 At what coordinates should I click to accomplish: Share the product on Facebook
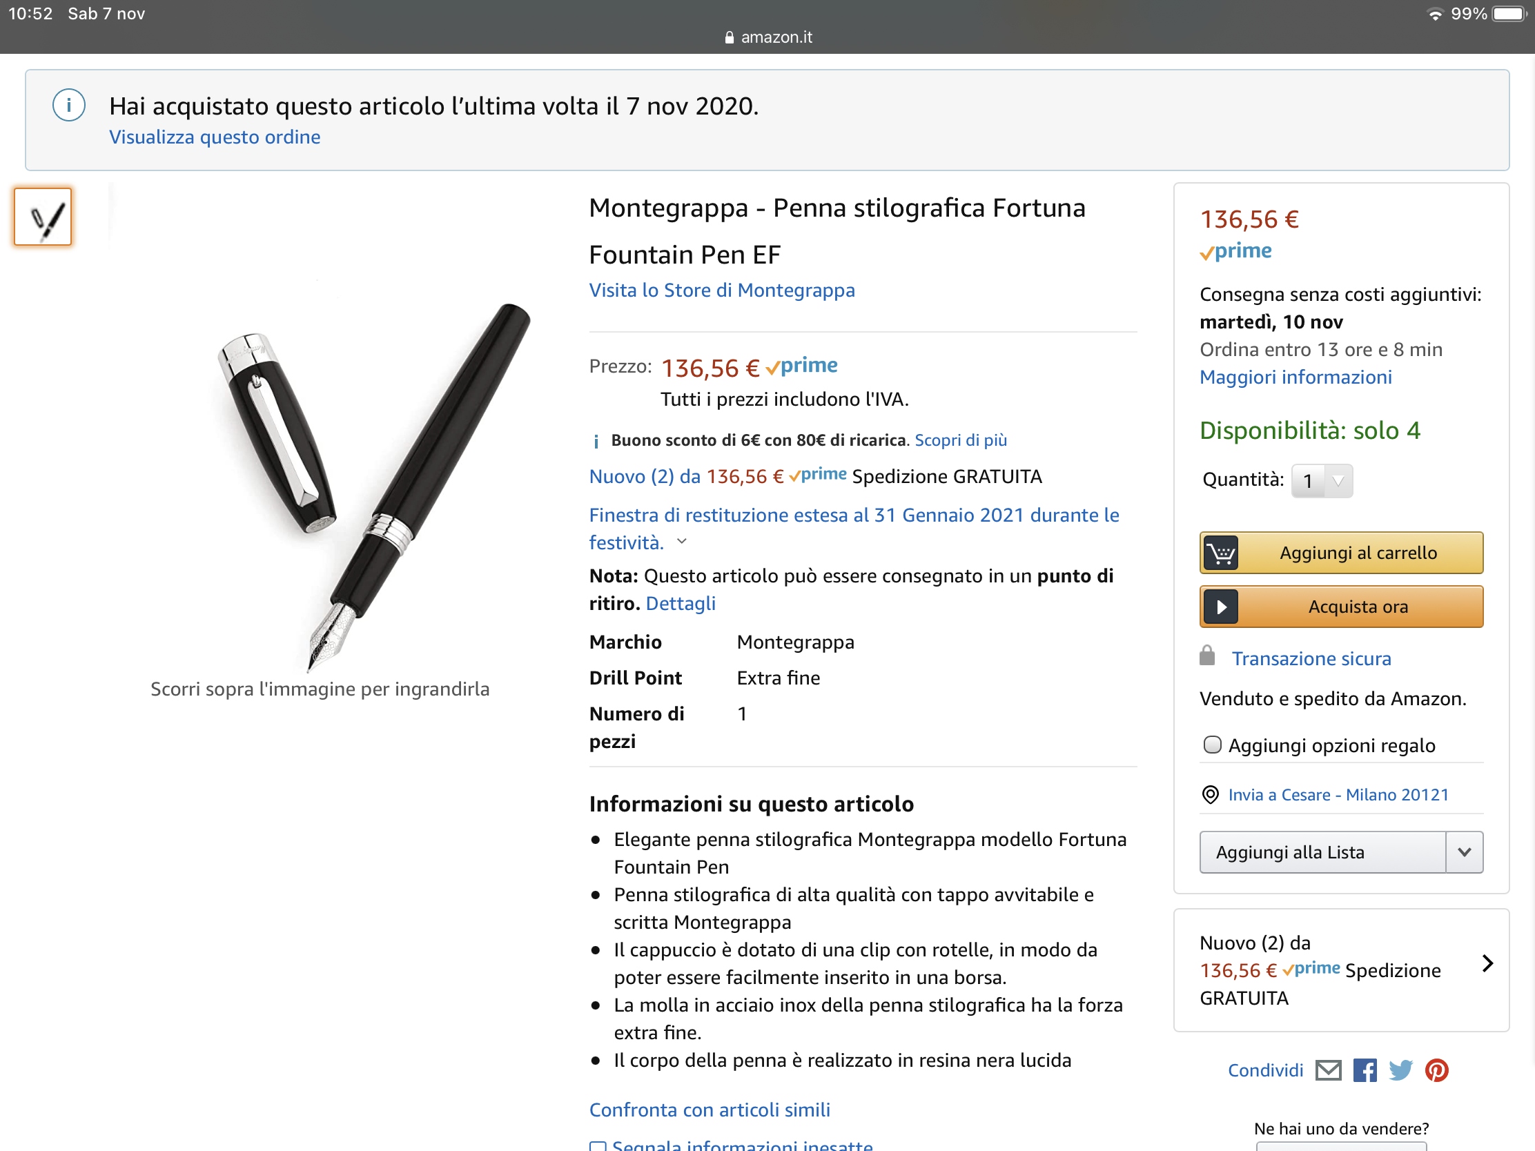(x=1365, y=1070)
